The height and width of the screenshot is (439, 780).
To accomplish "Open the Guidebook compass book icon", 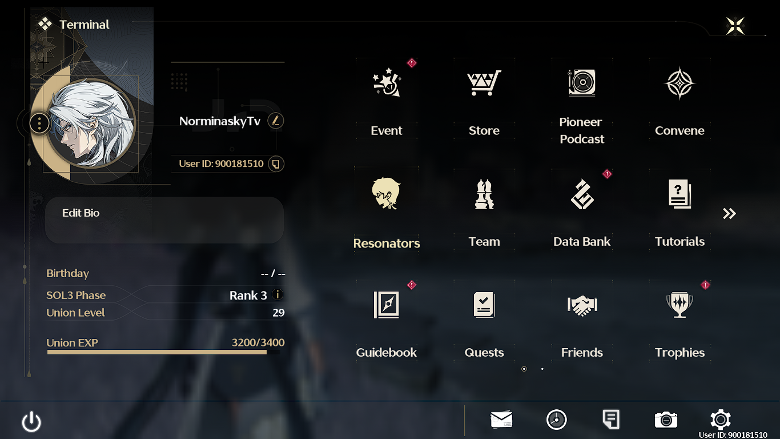I will (387, 305).
